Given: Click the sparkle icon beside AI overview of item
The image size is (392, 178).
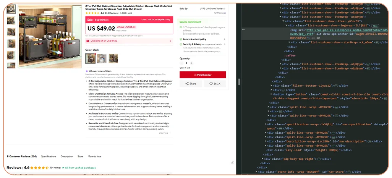Looking at the screenshot, I should coord(87,71).
